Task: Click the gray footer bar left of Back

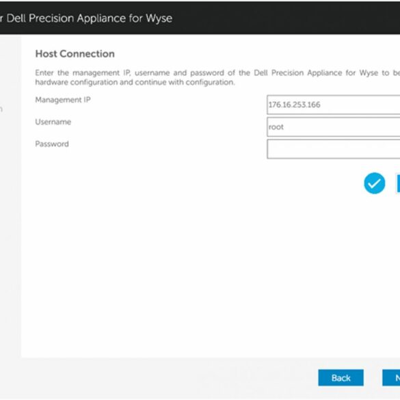Action: (158, 377)
